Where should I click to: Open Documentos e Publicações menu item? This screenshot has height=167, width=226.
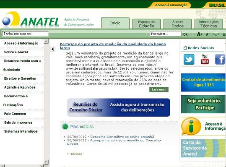(16, 101)
